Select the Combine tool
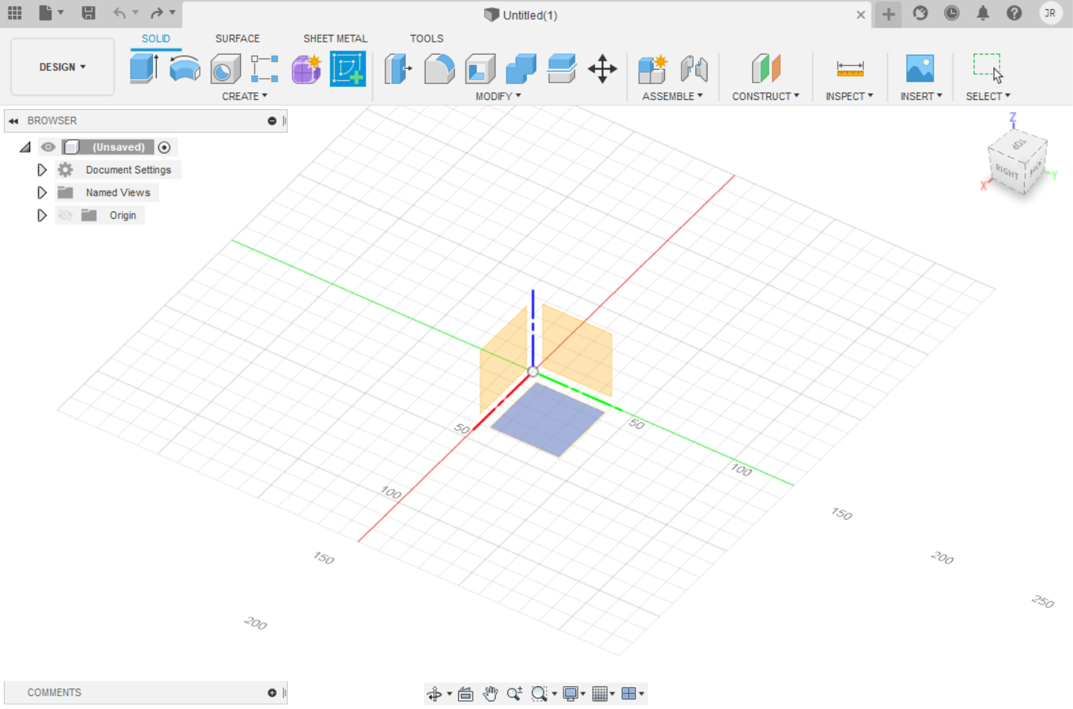Image resolution: width=1073 pixels, height=709 pixels. 521,69
